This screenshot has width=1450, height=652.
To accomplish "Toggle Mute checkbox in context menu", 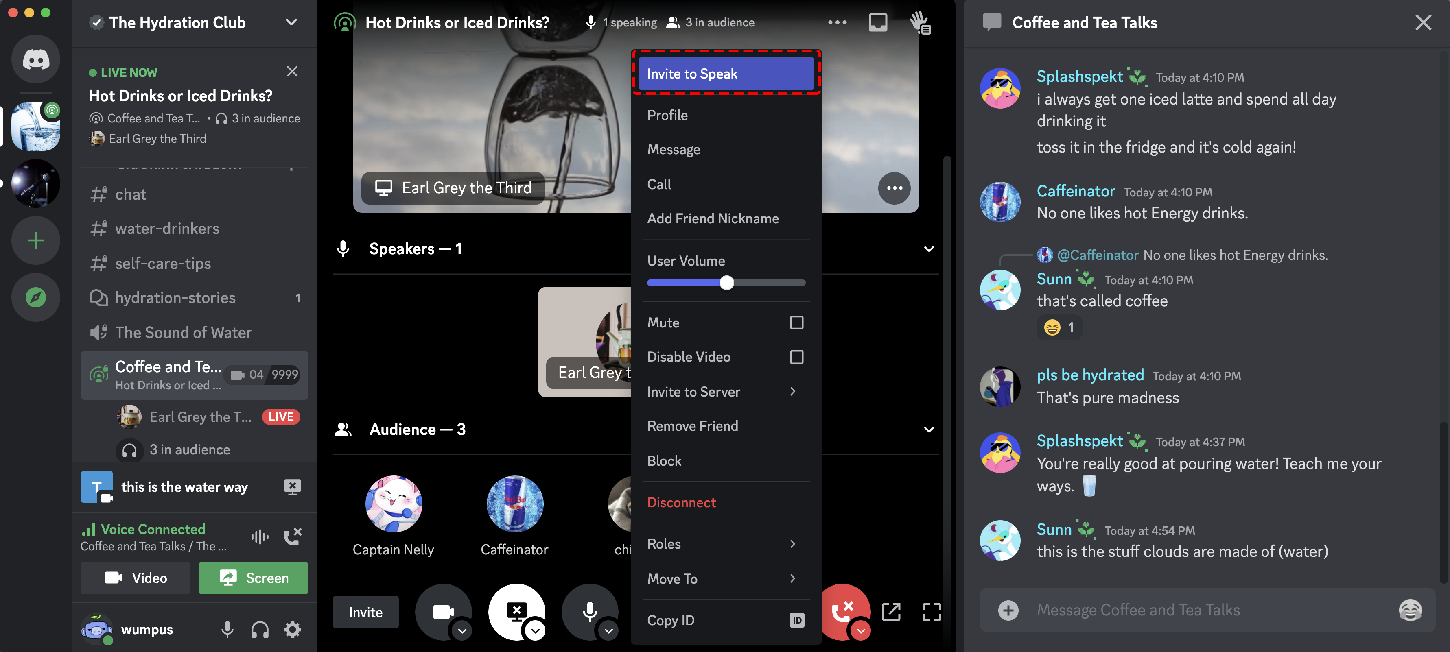I will (794, 322).
